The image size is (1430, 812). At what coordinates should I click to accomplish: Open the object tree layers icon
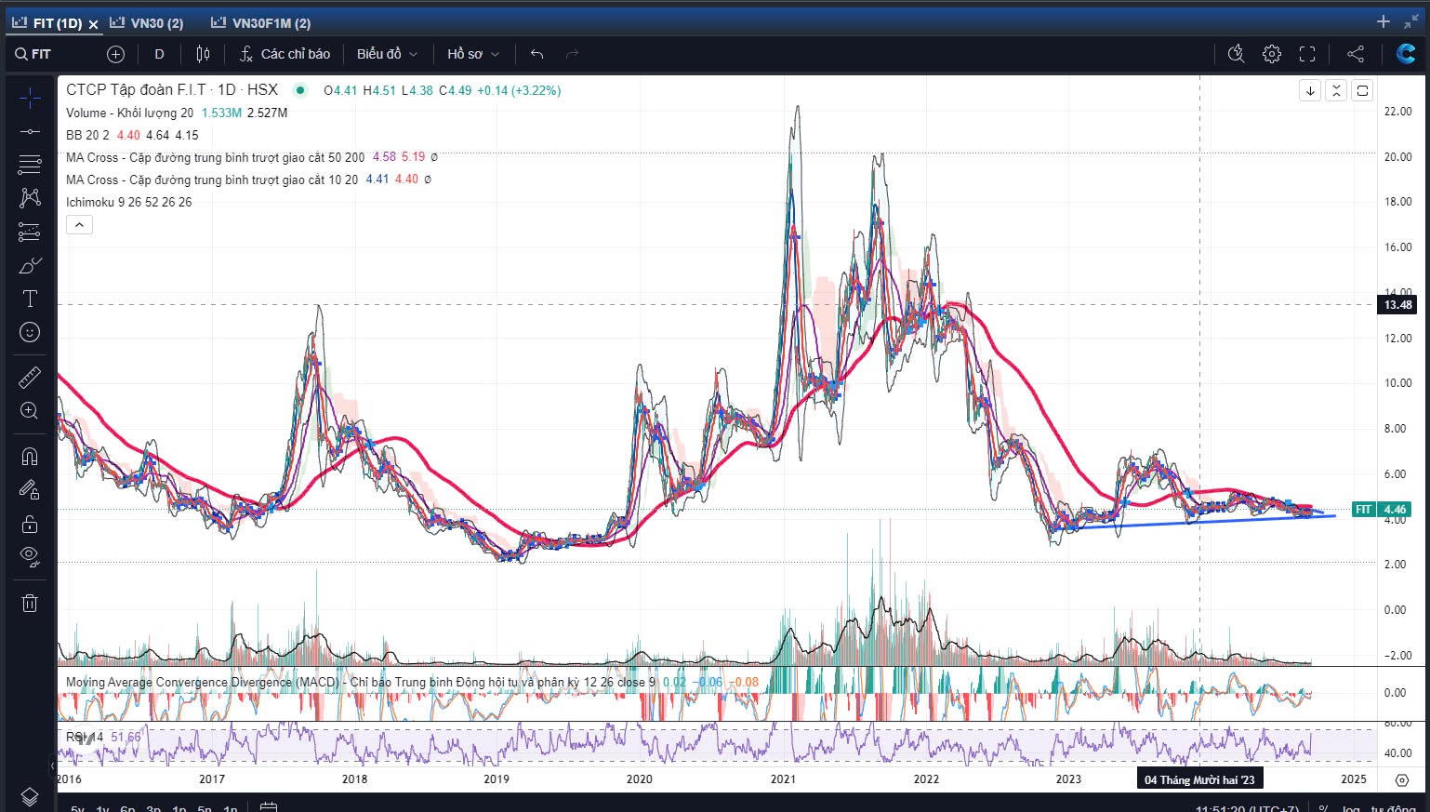(30, 797)
